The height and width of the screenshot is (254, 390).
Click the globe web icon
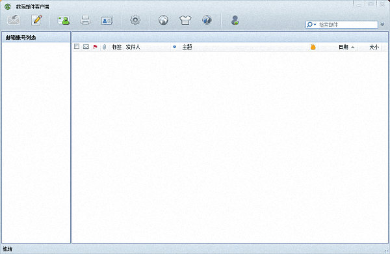(163, 20)
